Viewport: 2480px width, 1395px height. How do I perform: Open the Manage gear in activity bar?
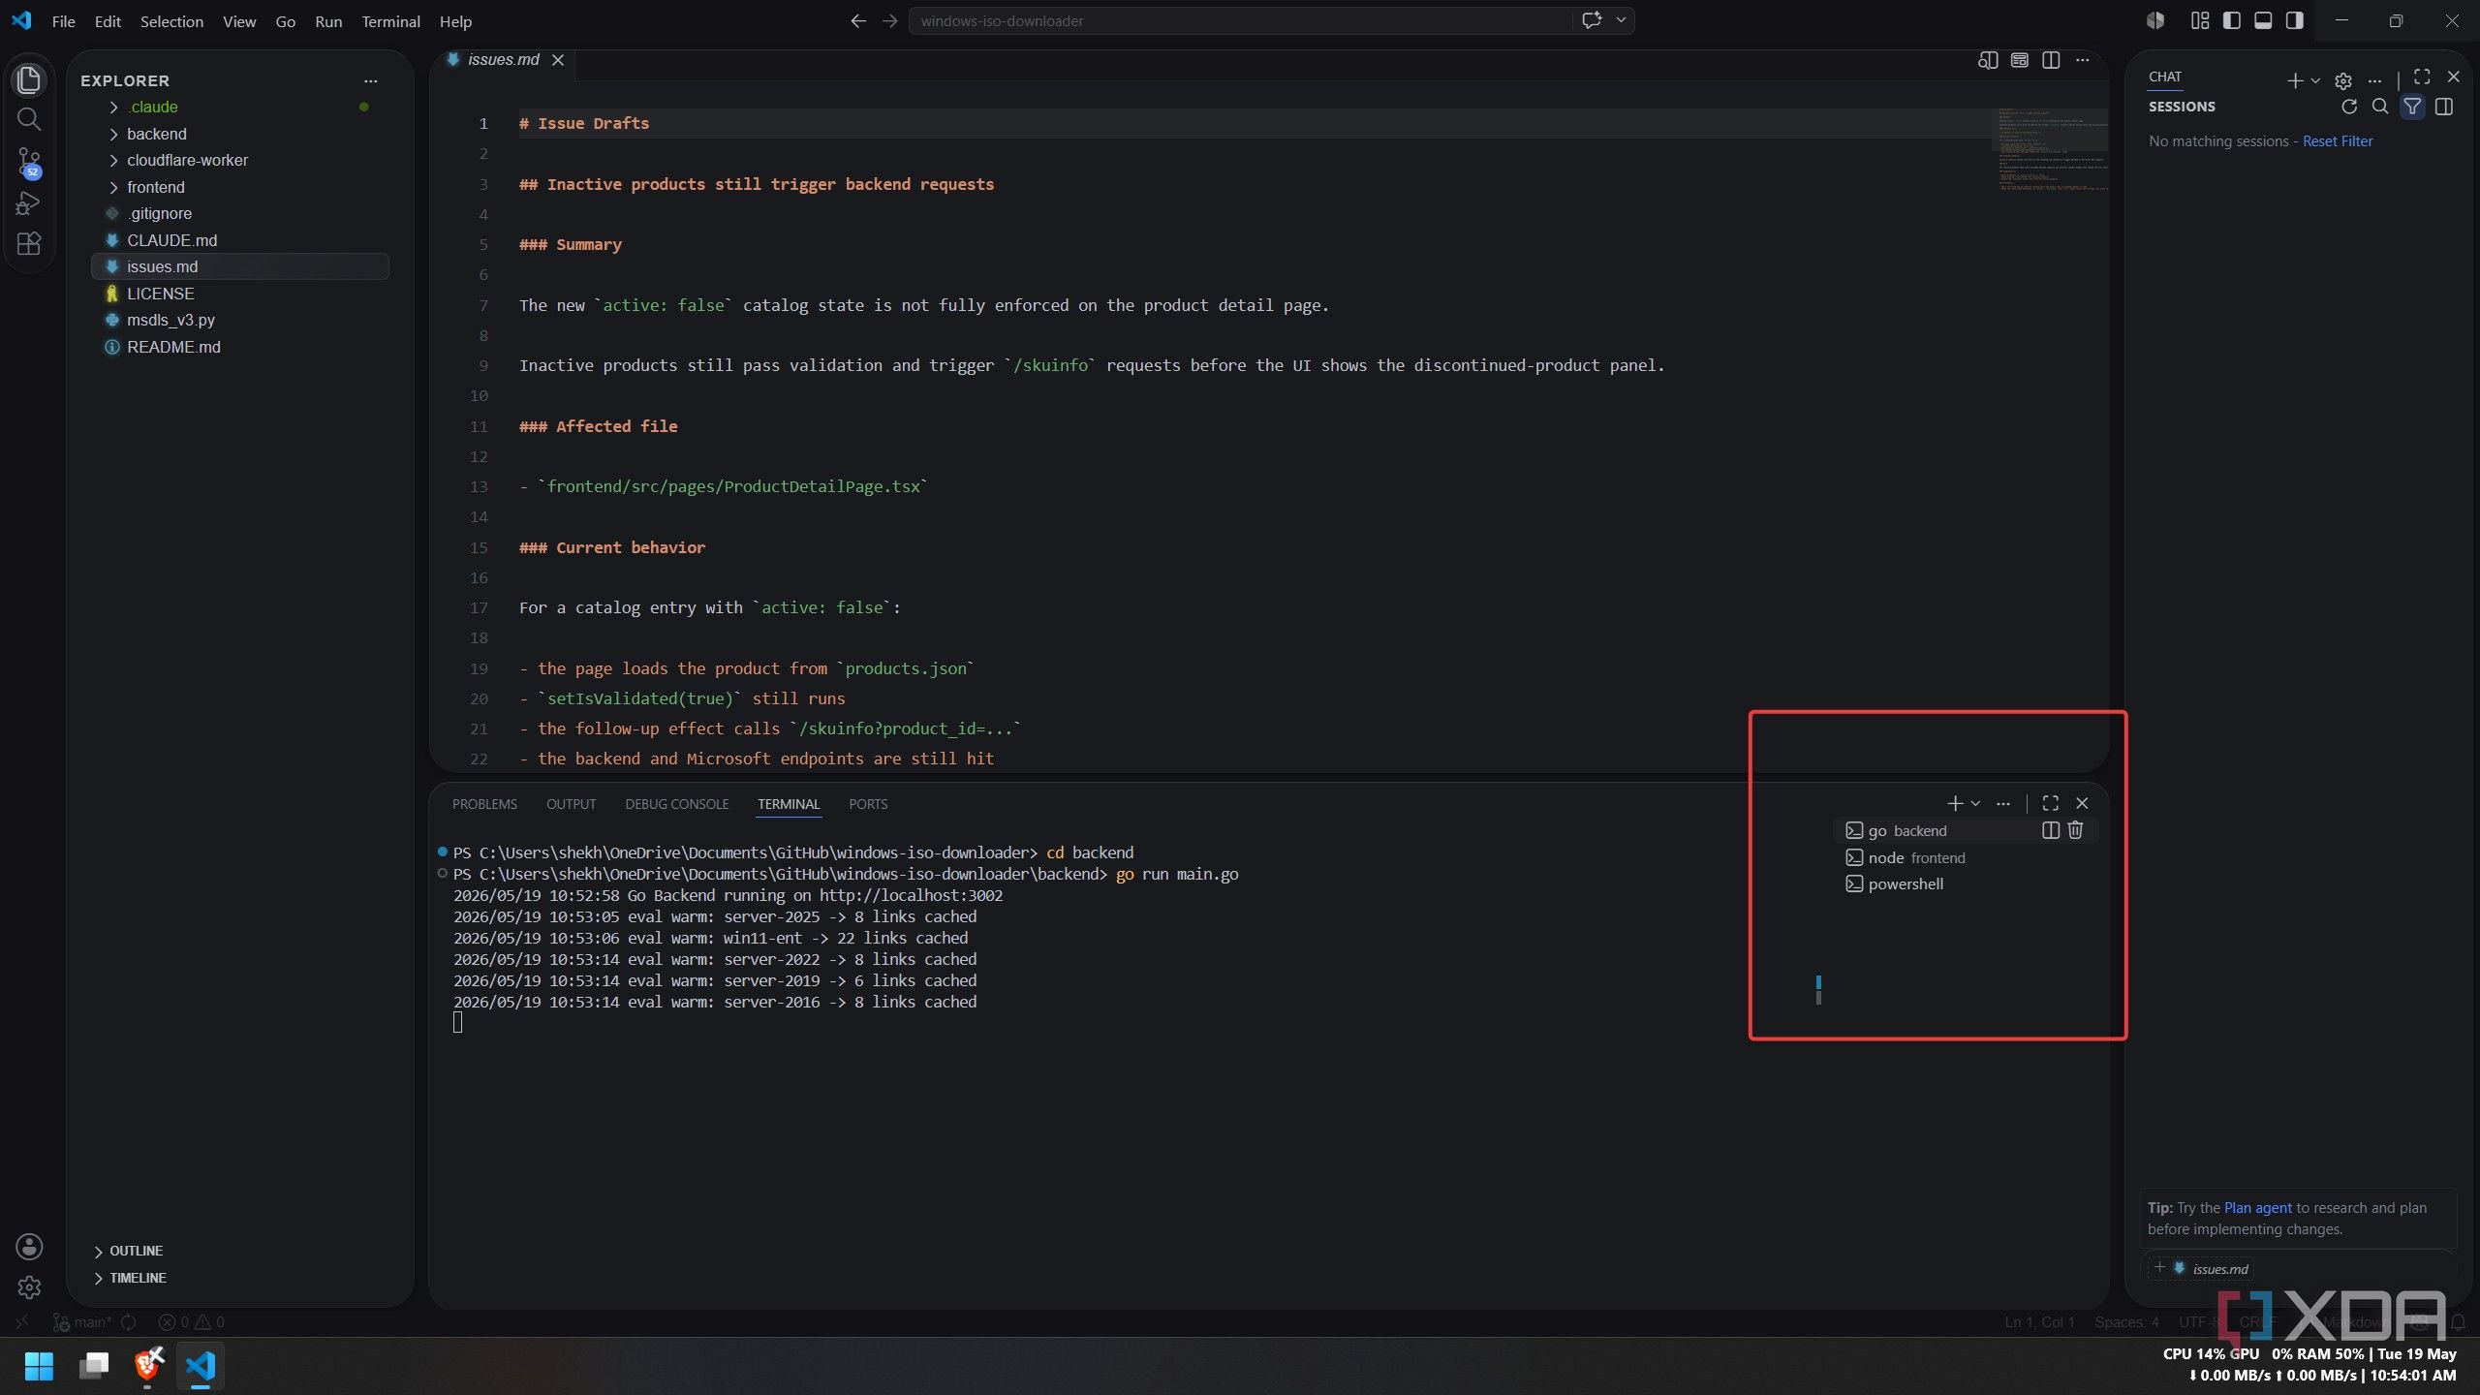coord(29,1286)
